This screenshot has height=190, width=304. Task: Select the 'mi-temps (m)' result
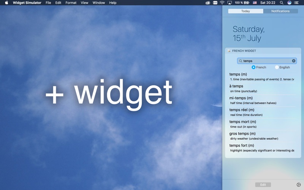coord(241,98)
